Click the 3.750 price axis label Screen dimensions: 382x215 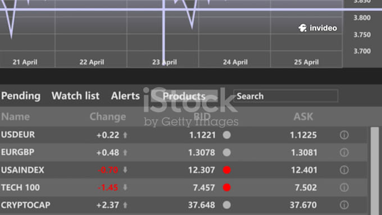click(362, 35)
